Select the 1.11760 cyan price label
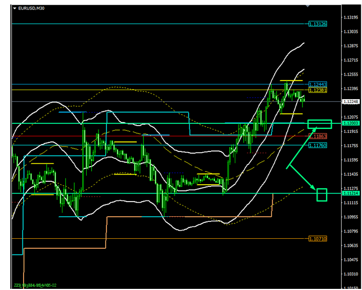 click(x=318, y=145)
